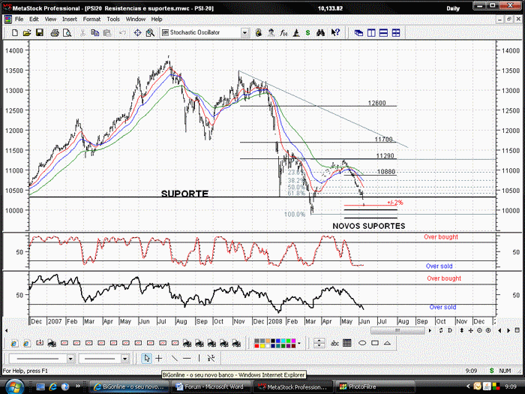Image resolution: width=525 pixels, height=394 pixels.
Task: Open the first line style dropdown
Action: coord(70,359)
